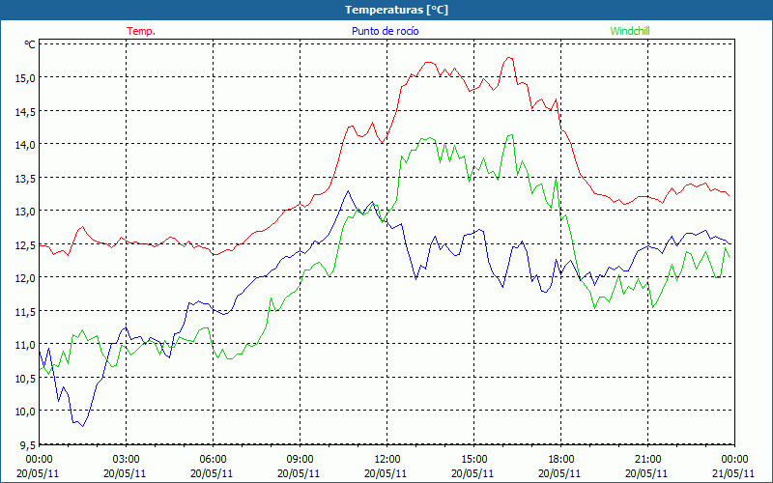Click the '21/05/11' date label

point(733,473)
